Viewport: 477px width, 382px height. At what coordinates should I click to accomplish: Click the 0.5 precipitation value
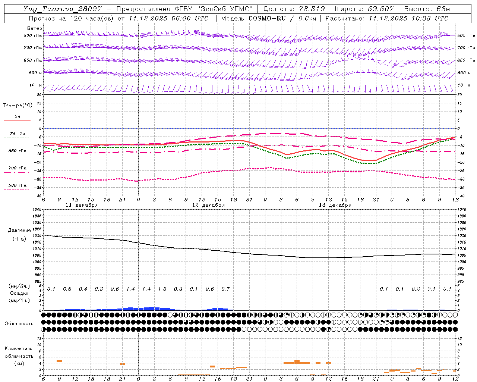(67, 289)
